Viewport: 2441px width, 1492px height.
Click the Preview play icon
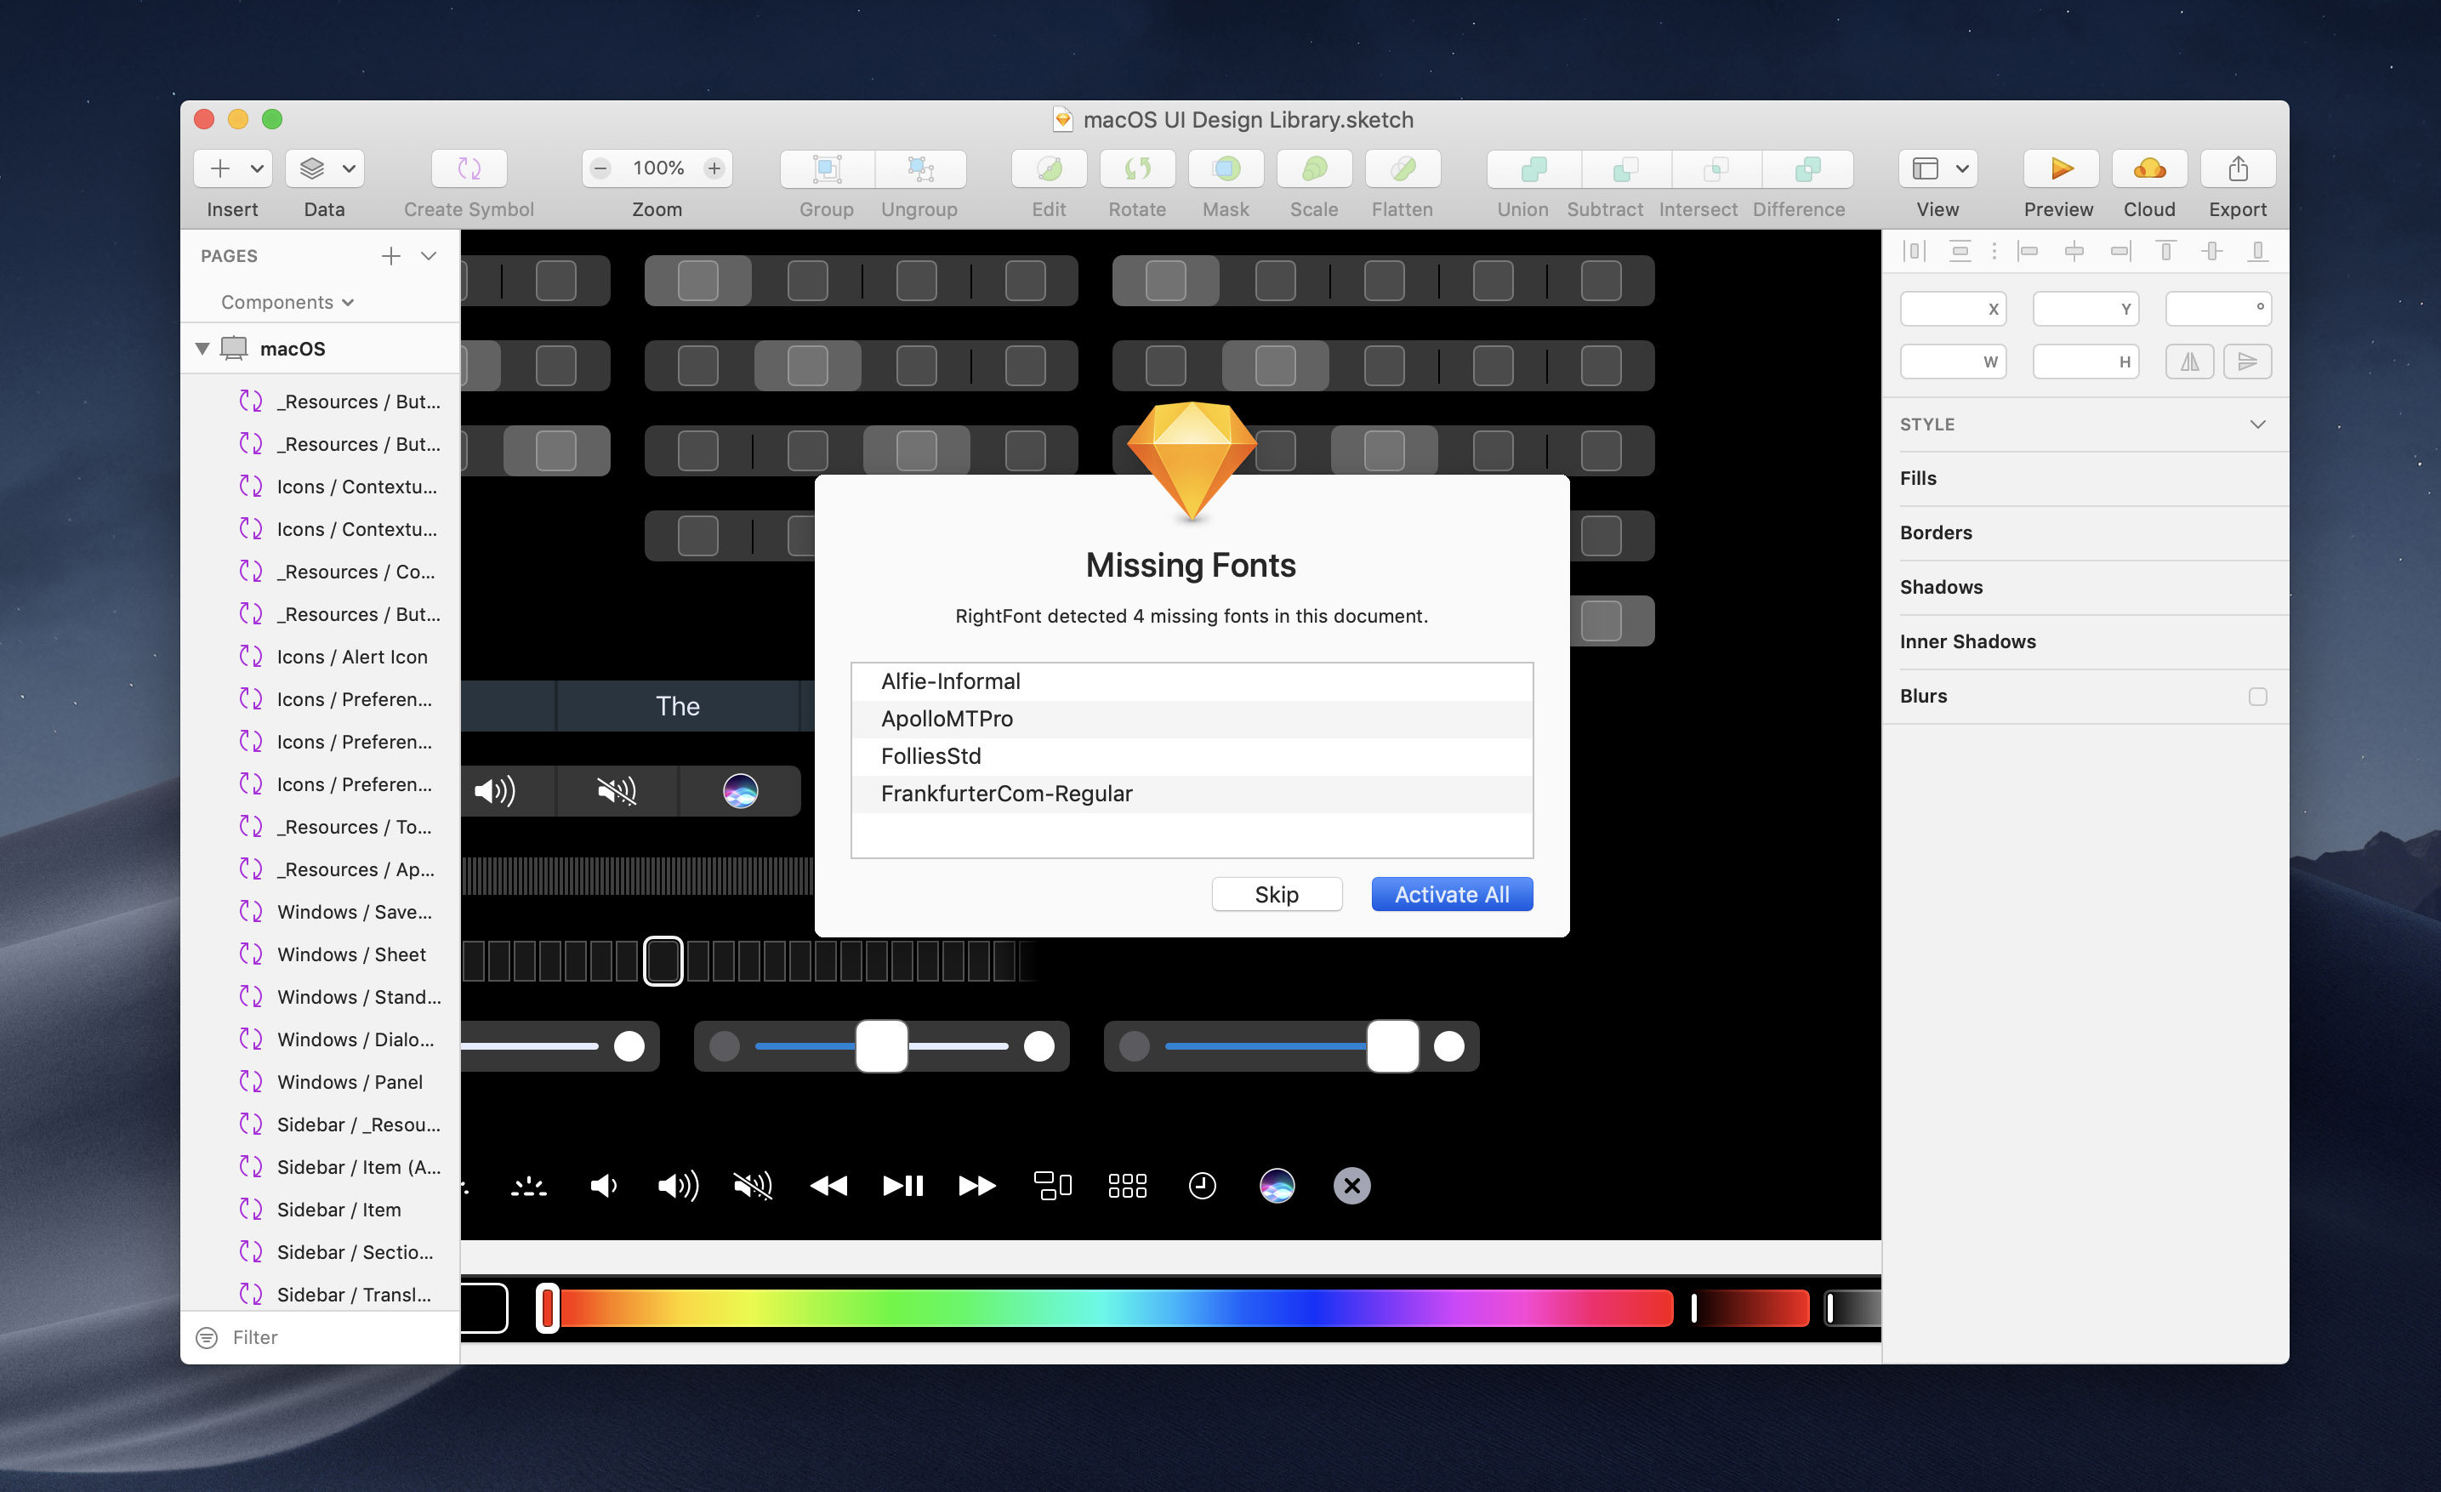coord(2061,168)
